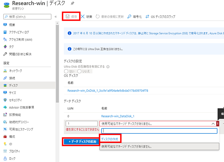
Task: Click the encryption (暗号化) key icon
Action: [x=129, y=17]
